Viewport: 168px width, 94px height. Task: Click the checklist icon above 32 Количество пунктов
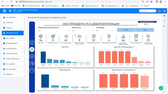point(94,36)
